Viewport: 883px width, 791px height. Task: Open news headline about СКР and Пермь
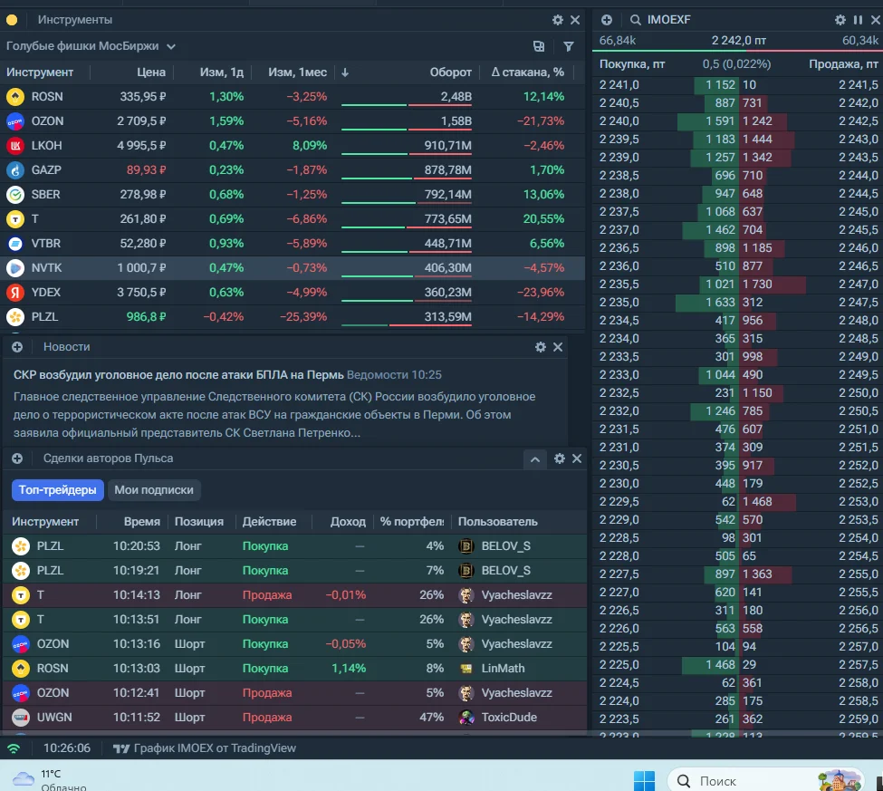click(x=178, y=375)
